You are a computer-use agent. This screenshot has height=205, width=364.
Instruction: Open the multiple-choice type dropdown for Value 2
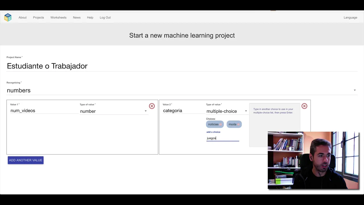click(227, 111)
